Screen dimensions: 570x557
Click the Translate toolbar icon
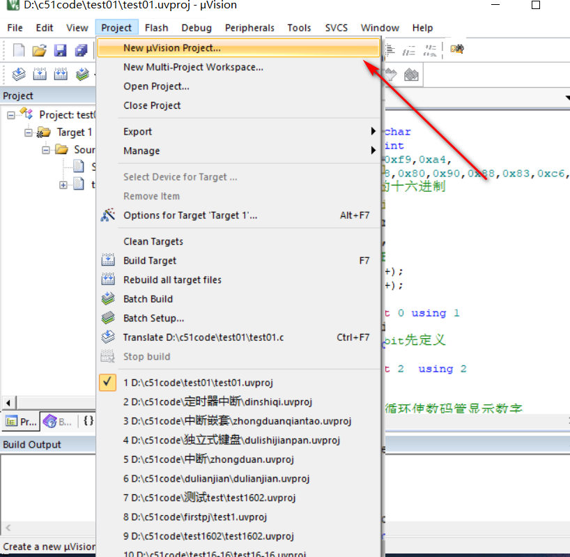(19, 75)
